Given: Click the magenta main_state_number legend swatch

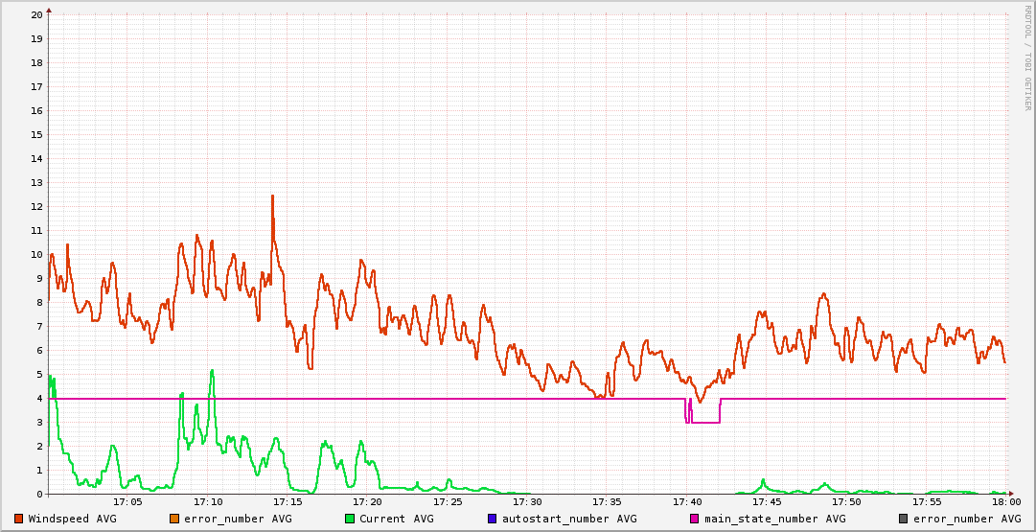Looking at the screenshot, I should coord(695,519).
